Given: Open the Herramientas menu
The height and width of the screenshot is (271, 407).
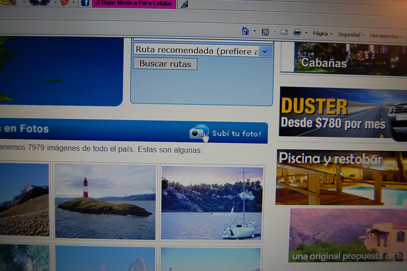Looking at the screenshot, I should [386, 36].
